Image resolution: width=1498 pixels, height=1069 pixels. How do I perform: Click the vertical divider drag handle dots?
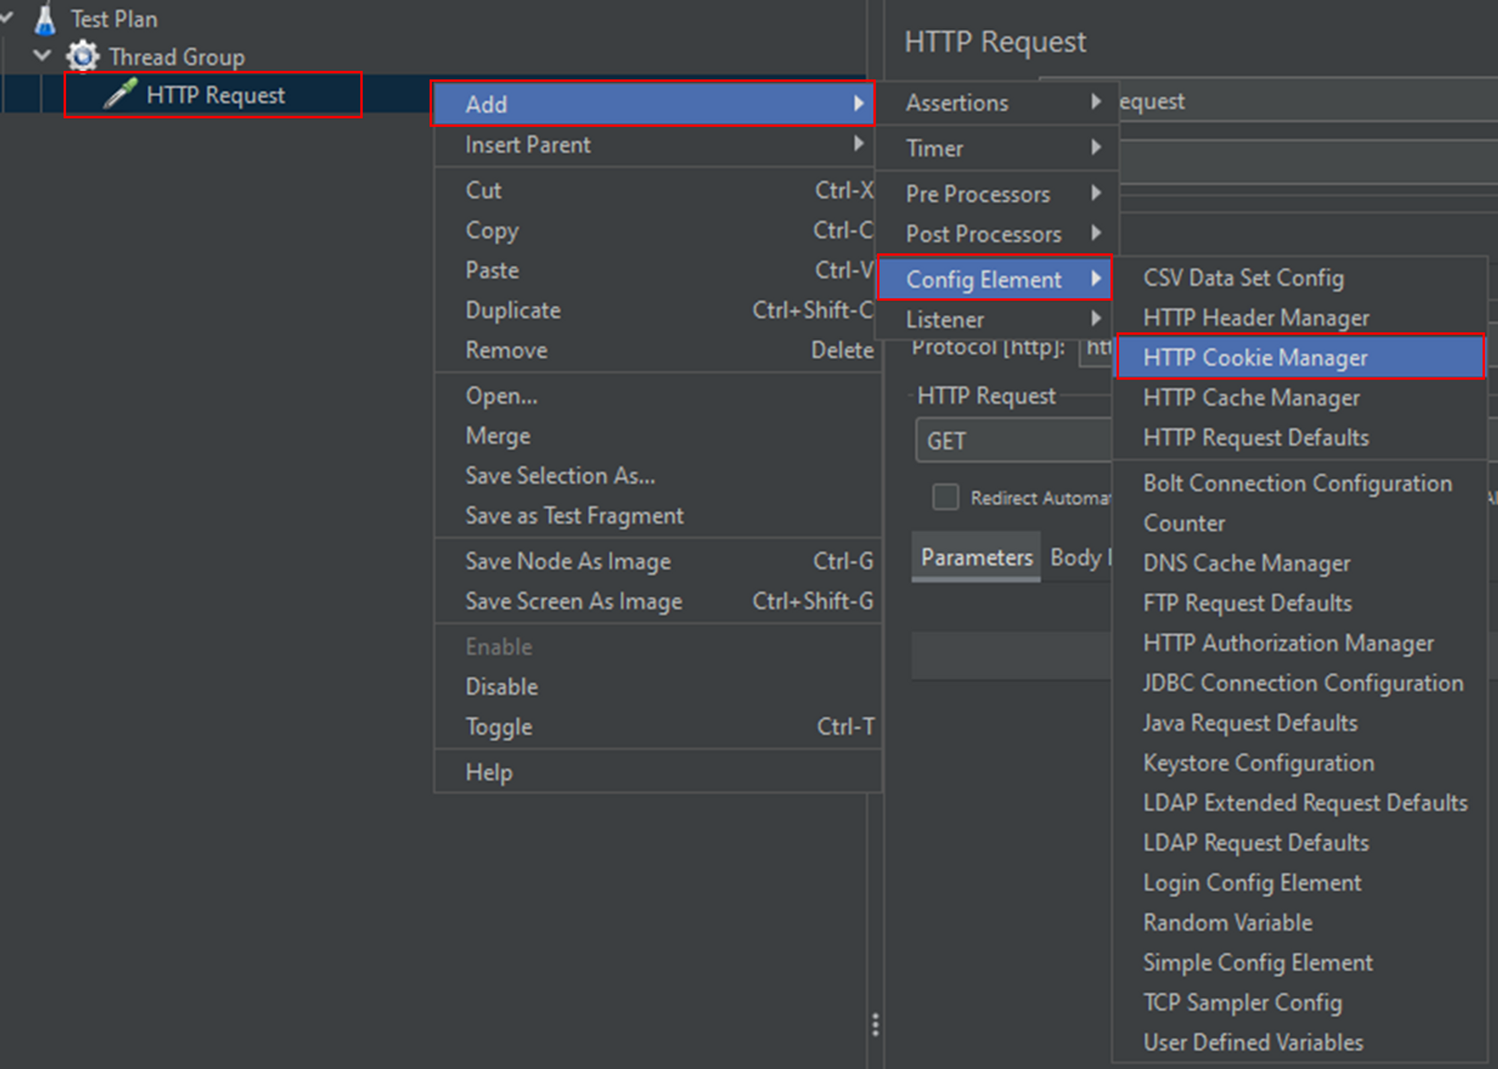point(875,1024)
